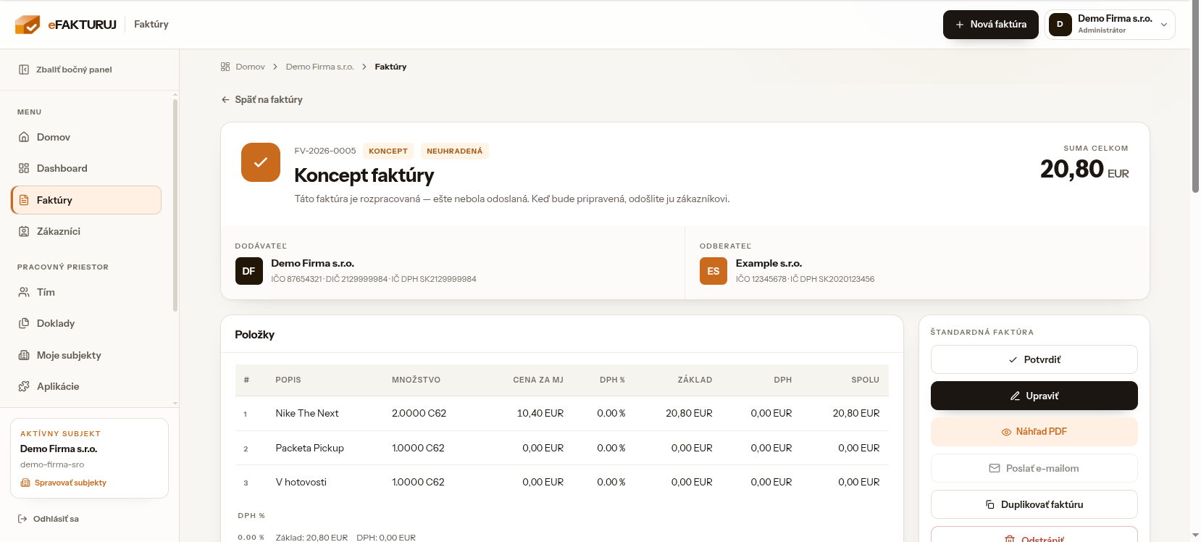Click the orange checkmark invoice status icon
1201x542 pixels.
(261, 162)
